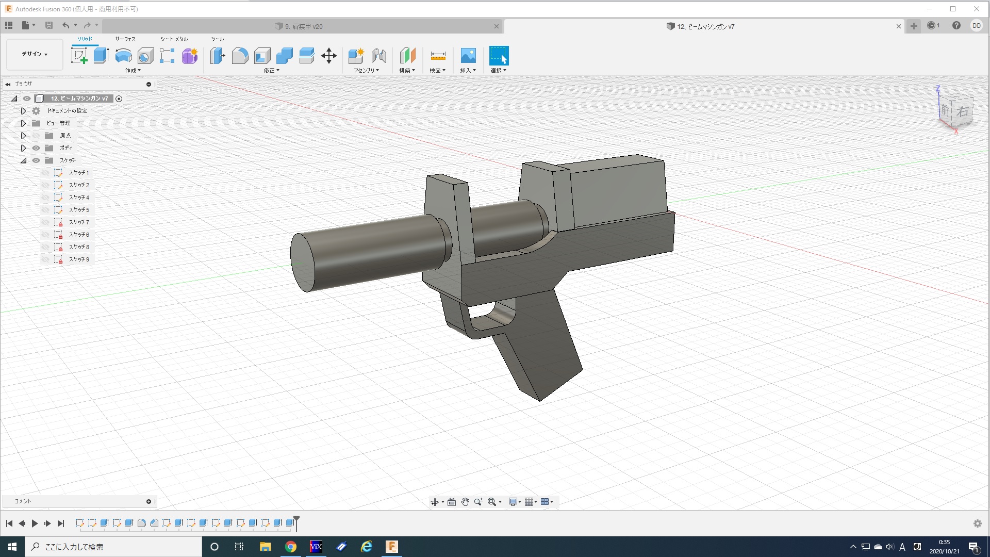
Task: Open the デザイン workspace dropdown
Action: coord(35,54)
